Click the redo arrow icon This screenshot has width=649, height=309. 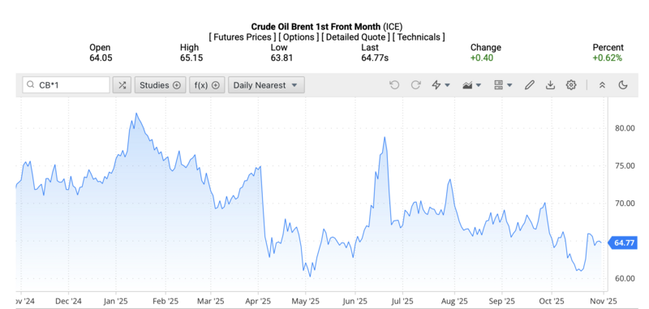point(415,85)
